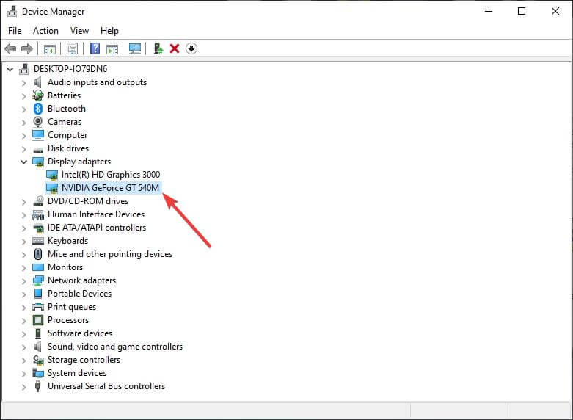
Task: Click the Show/Hide Action Pane toolbar icon
Action: 112,48
